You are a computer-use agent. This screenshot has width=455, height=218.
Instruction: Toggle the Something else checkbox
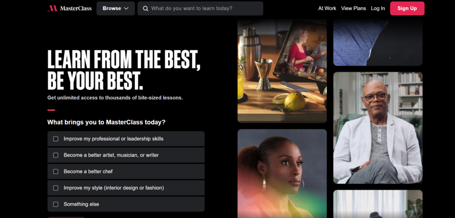point(56,204)
